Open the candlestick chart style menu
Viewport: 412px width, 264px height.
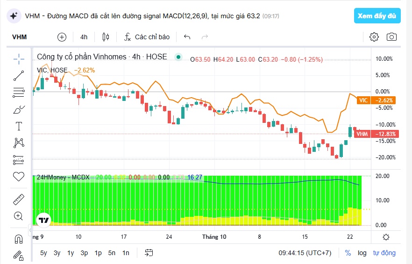(x=106, y=37)
